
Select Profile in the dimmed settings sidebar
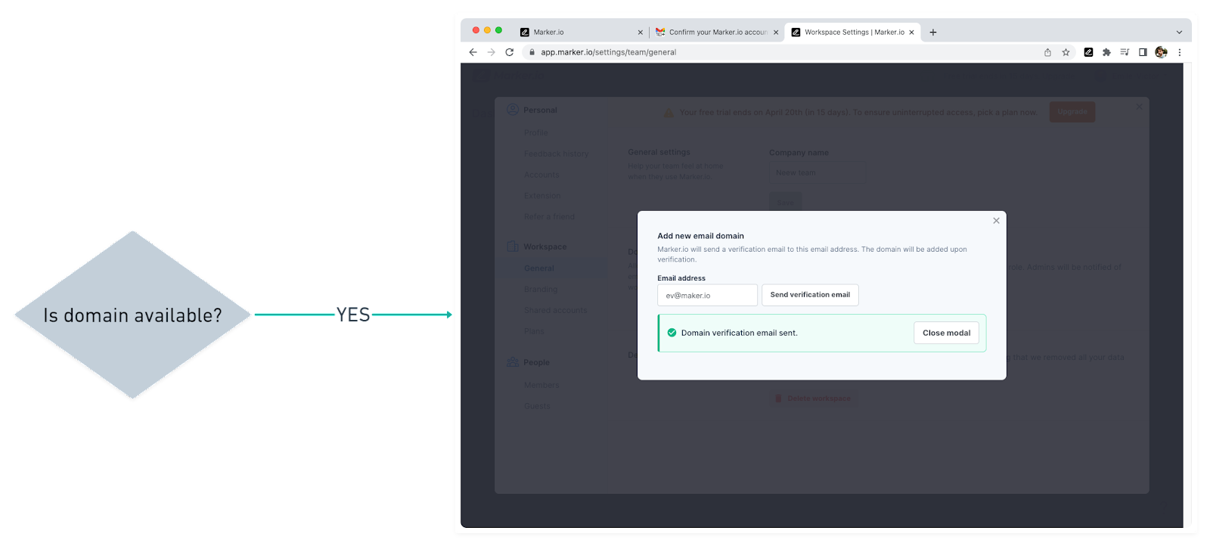click(x=535, y=132)
